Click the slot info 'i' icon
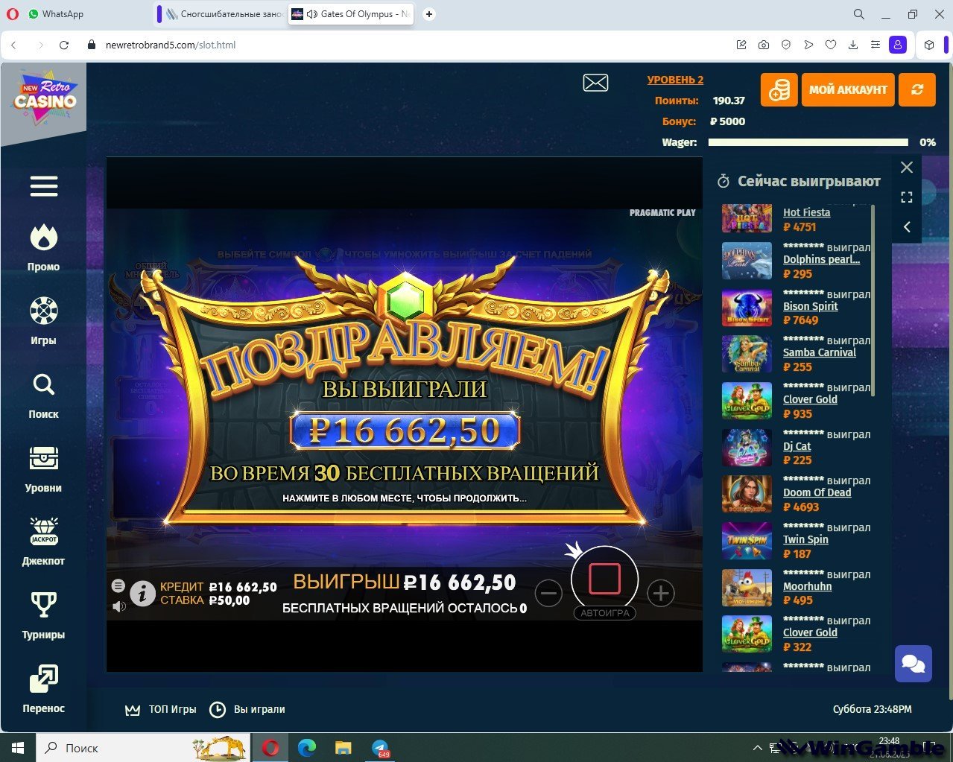The height and width of the screenshot is (762, 953). click(x=142, y=593)
